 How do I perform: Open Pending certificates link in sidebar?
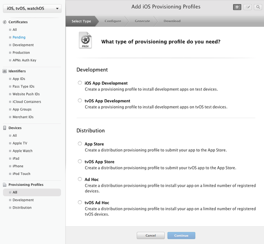[x=19, y=37]
